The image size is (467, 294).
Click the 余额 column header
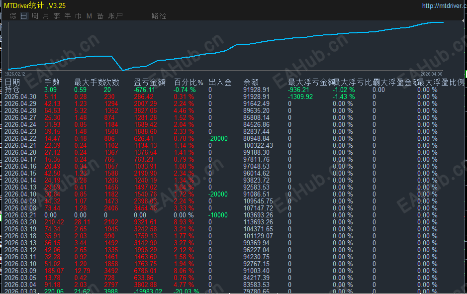point(251,82)
